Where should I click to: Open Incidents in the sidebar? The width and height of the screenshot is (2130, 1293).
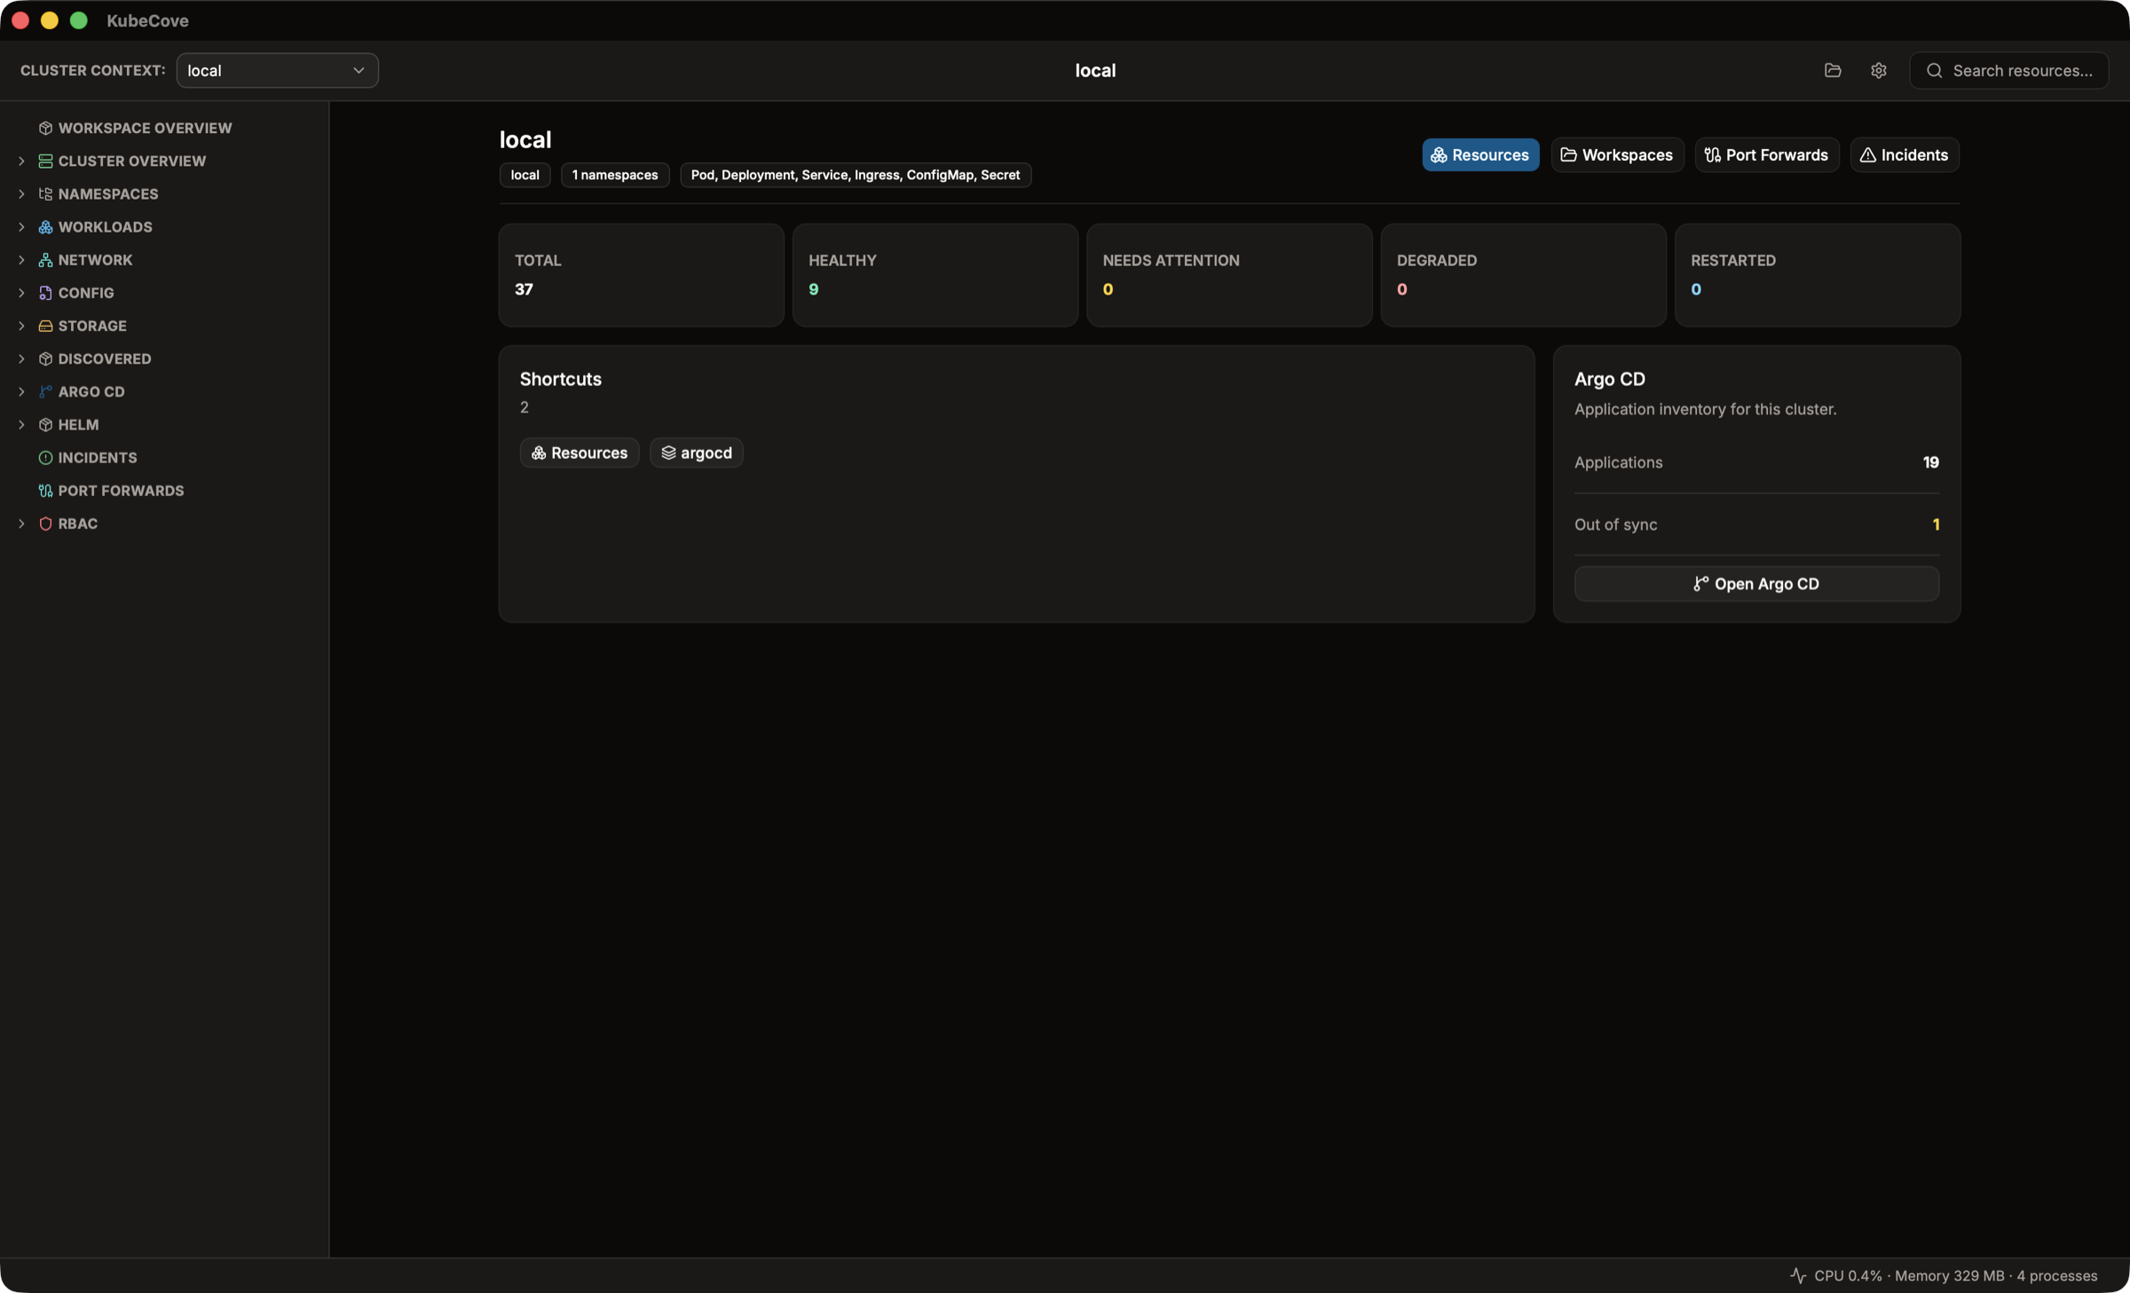98,458
